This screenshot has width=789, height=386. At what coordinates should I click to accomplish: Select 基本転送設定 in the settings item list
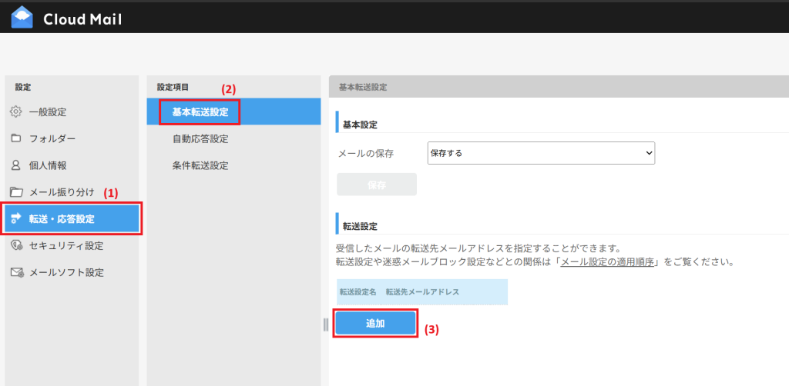click(x=200, y=112)
